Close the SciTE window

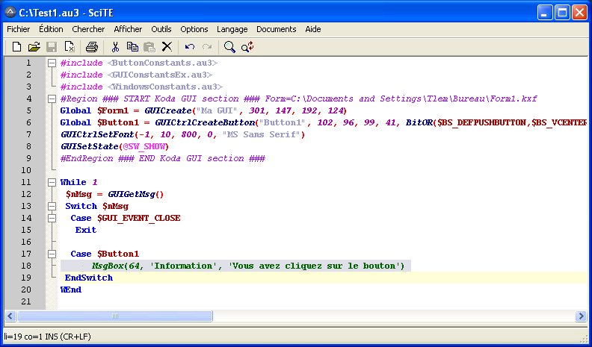coord(579,13)
